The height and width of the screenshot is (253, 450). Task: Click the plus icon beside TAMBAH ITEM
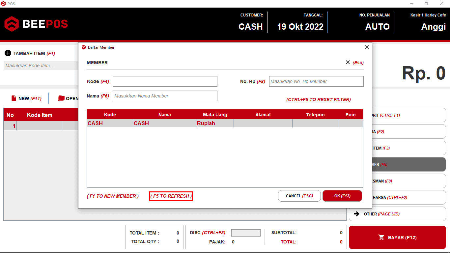(x=8, y=53)
